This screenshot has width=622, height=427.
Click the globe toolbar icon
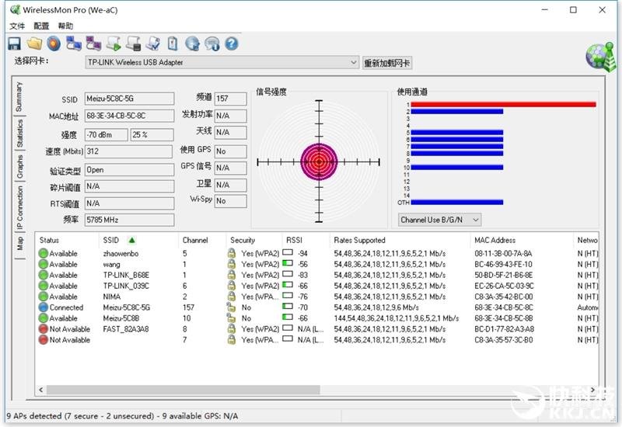pos(192,43)
